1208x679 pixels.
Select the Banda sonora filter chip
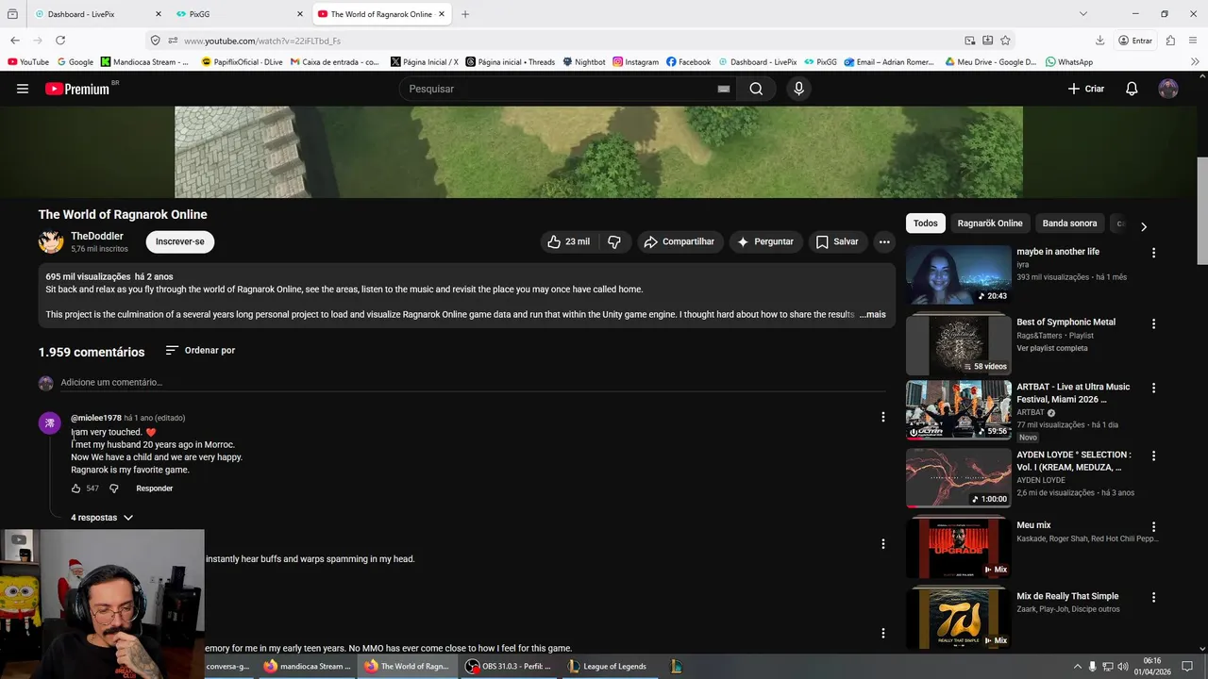coord(1069,224)
